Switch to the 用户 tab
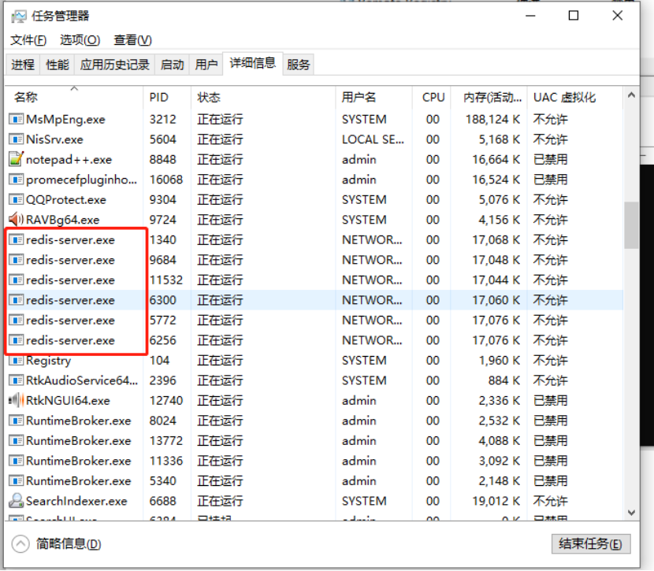Viewport: 654px width, 571px height. [x=206, y=65]
